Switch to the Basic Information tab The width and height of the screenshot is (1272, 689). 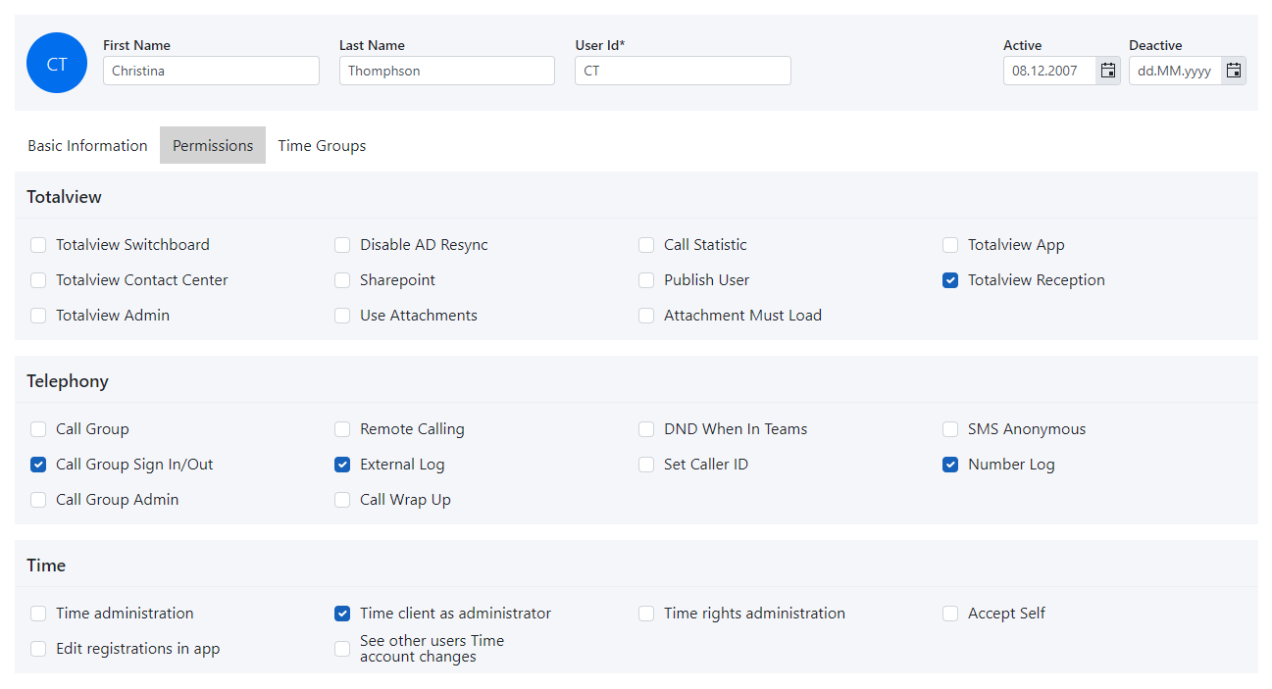(87, 145)
